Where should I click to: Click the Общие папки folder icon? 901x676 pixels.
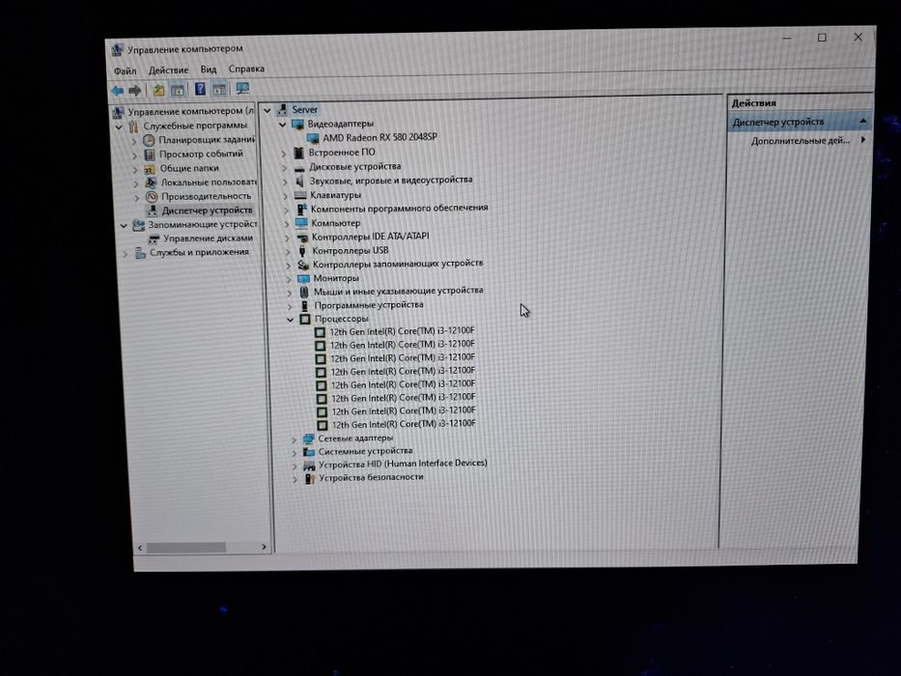point(150,168)
